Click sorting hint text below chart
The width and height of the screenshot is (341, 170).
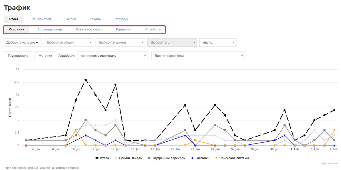(42, 168)
